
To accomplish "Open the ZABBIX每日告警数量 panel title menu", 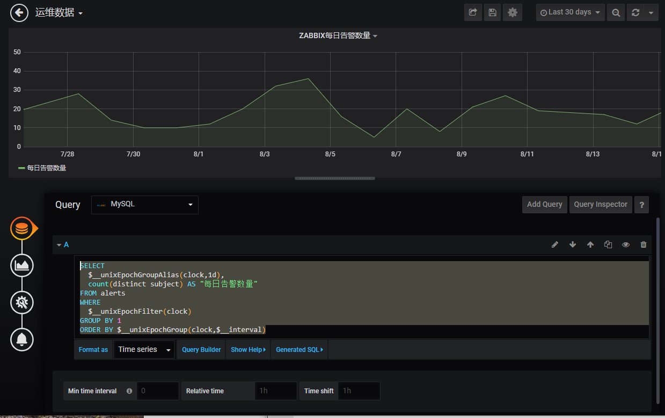I will [338, 35].
